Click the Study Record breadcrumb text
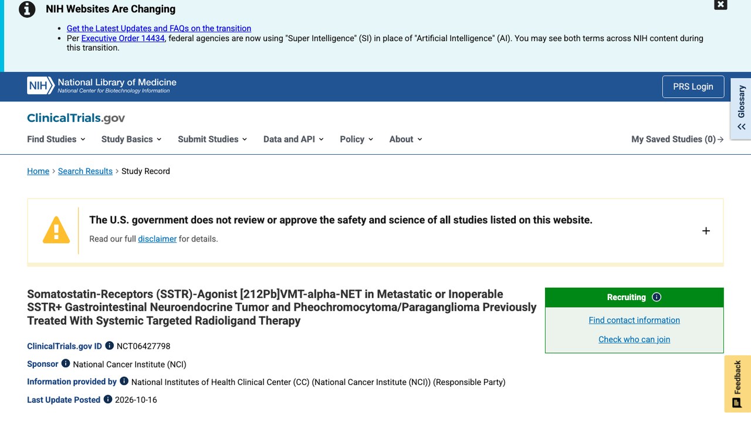Screen dimensions: 751x422 (x=146, y=171)
